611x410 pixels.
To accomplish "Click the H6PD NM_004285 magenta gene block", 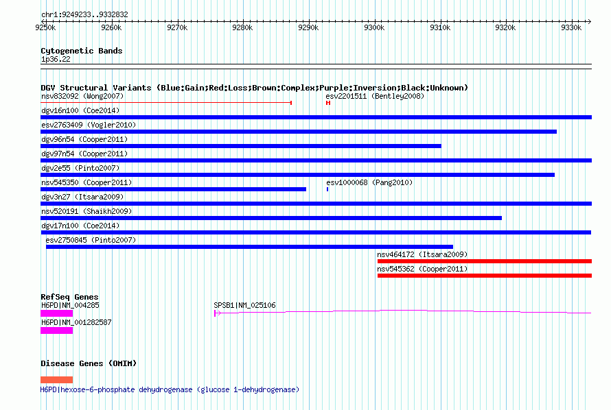I will click(56, 313).
